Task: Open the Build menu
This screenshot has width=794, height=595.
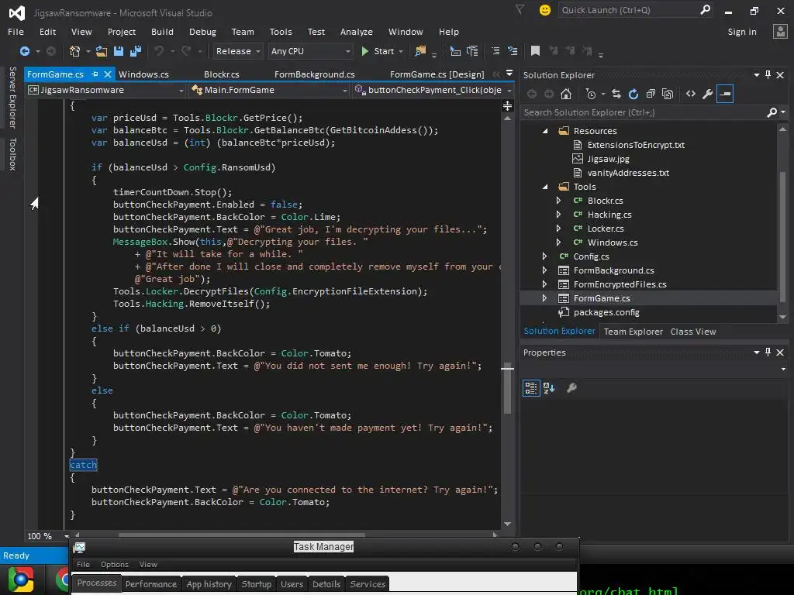Action: pos(162,32)
